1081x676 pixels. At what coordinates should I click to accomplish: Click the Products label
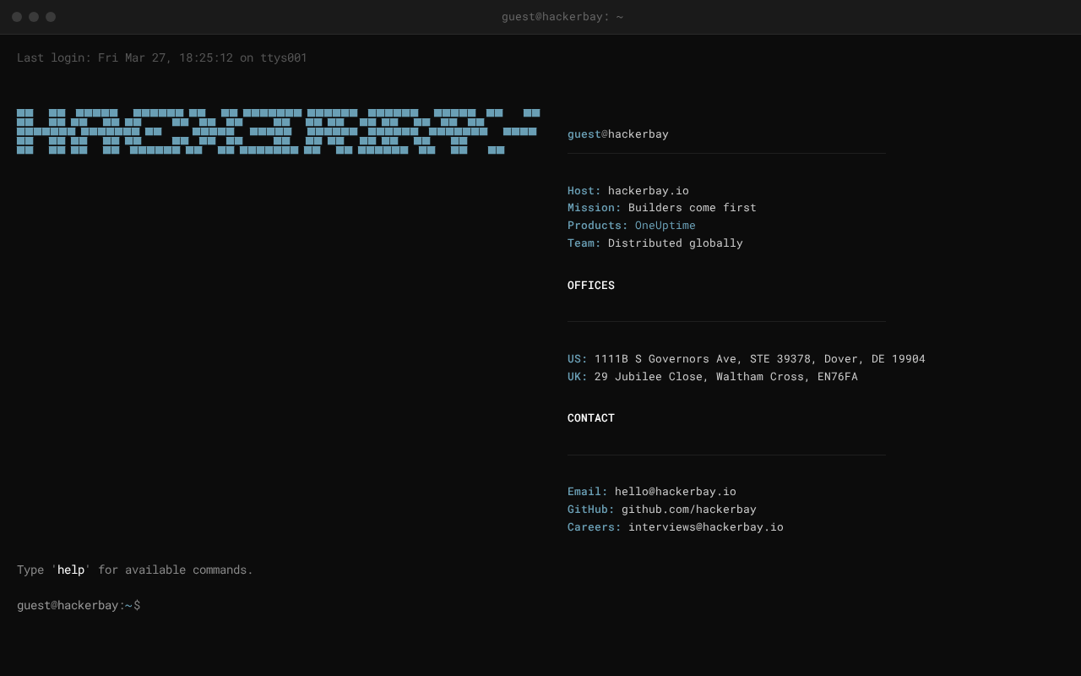click(598, 226)
